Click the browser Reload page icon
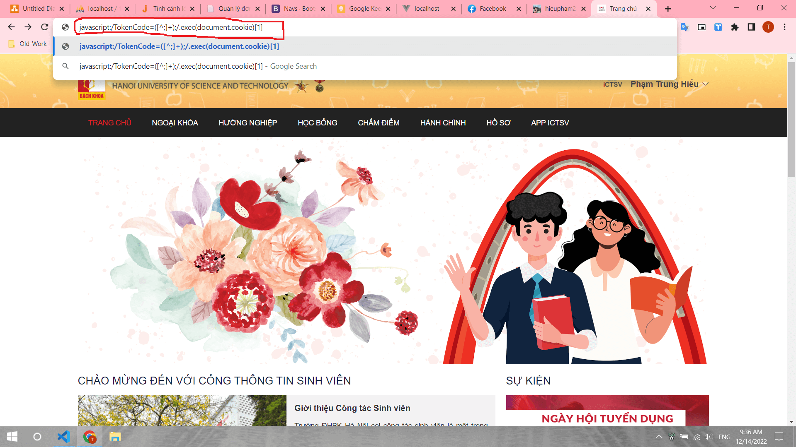 [x=44, y=27]
